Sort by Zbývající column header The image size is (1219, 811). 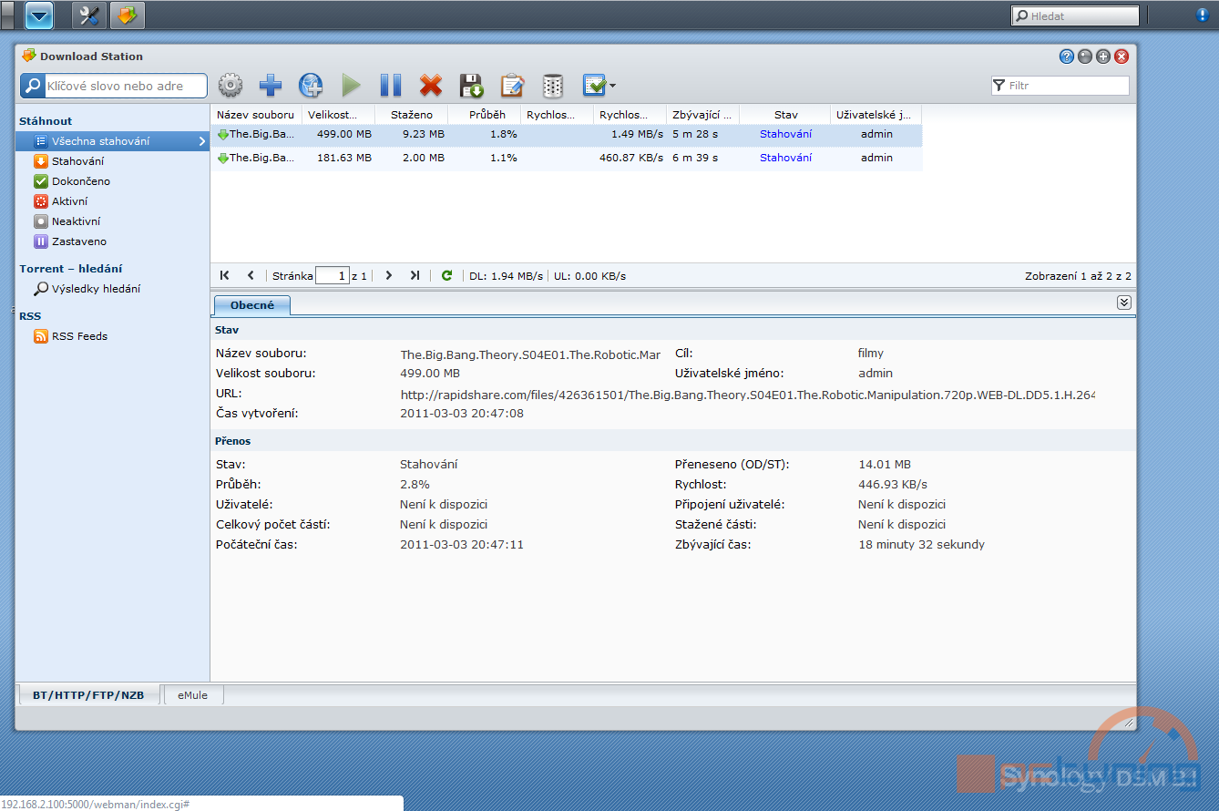tap(702, 115)
